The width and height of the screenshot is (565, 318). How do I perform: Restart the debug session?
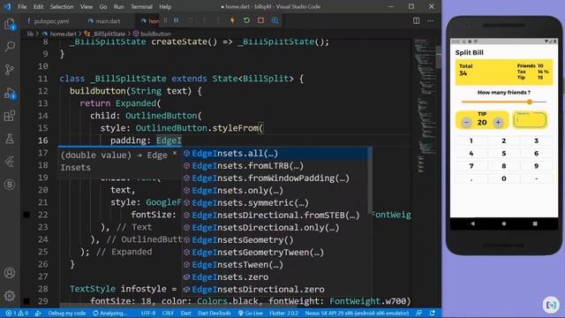[x=246, y=20]
